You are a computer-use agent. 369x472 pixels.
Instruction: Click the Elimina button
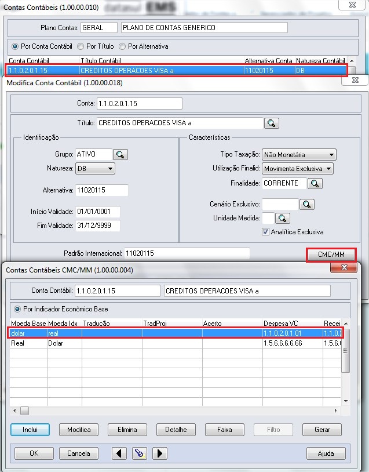(127, 430)
